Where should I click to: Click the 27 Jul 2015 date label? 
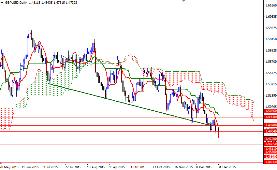coord(73,167)
